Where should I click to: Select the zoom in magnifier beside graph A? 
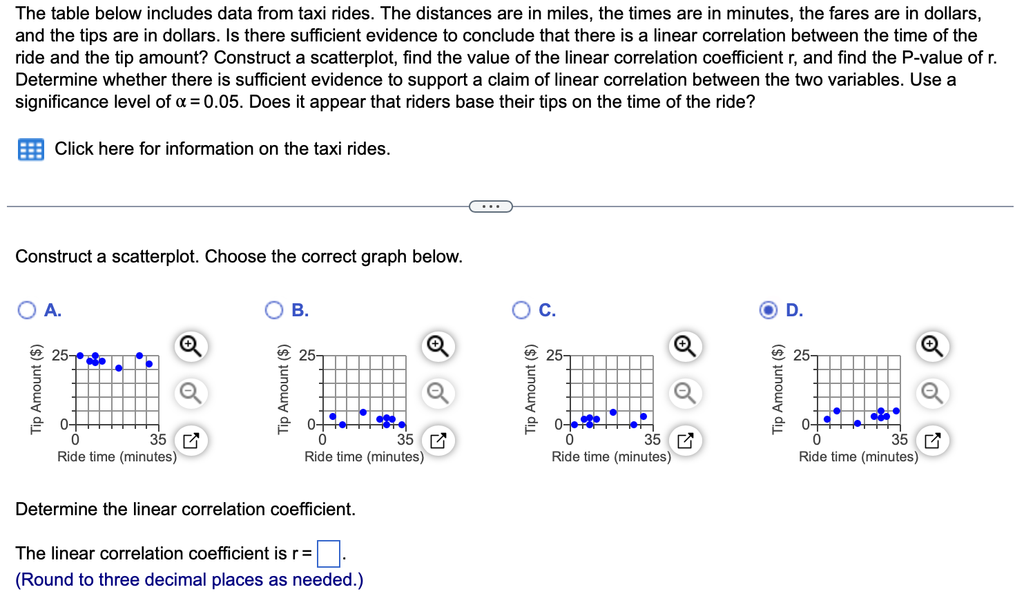tap(191, 346)
